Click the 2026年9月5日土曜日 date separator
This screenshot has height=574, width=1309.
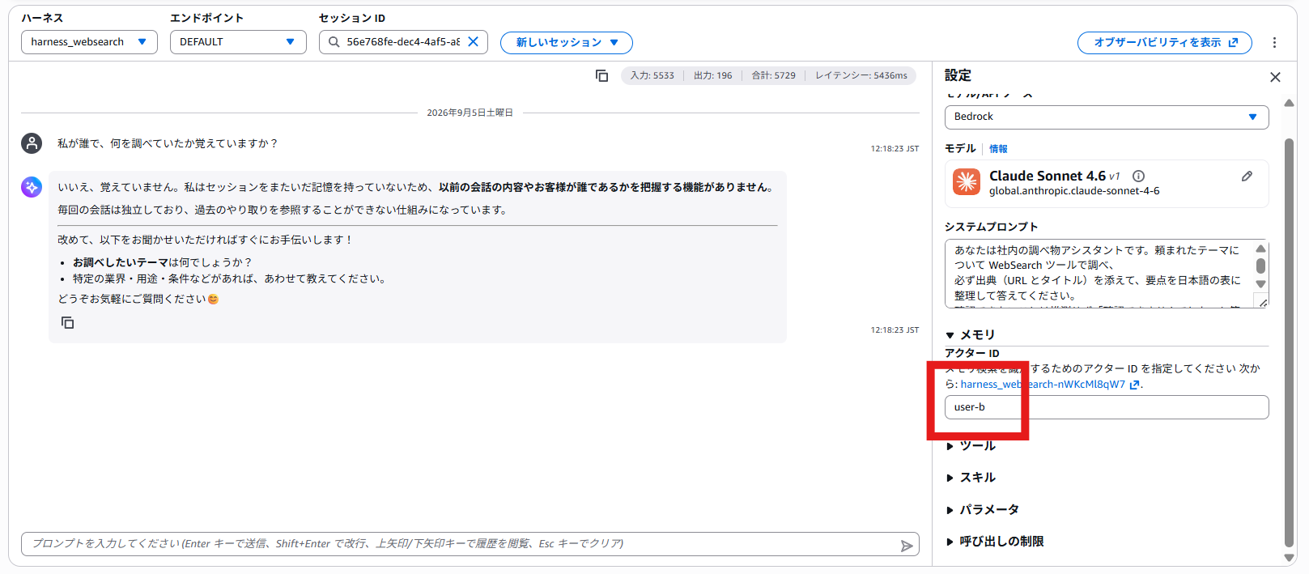[470, 113]
